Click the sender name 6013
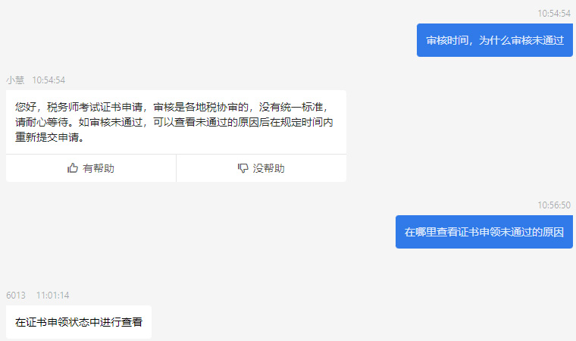 point(15,295)
